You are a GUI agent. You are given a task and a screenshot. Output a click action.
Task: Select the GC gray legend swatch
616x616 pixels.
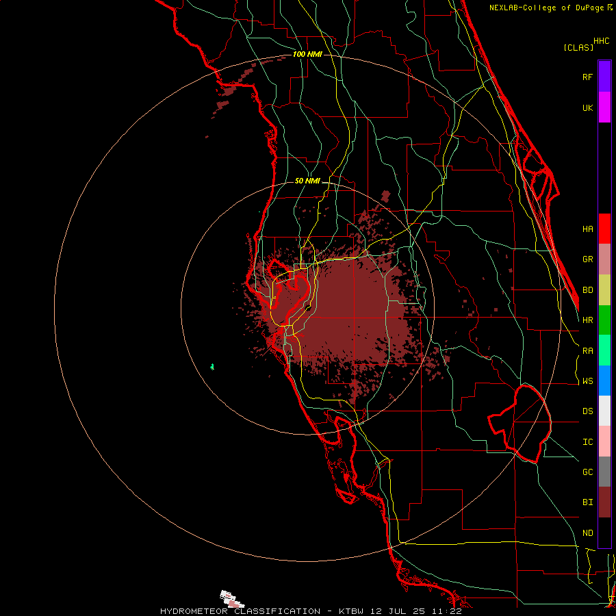604,472
